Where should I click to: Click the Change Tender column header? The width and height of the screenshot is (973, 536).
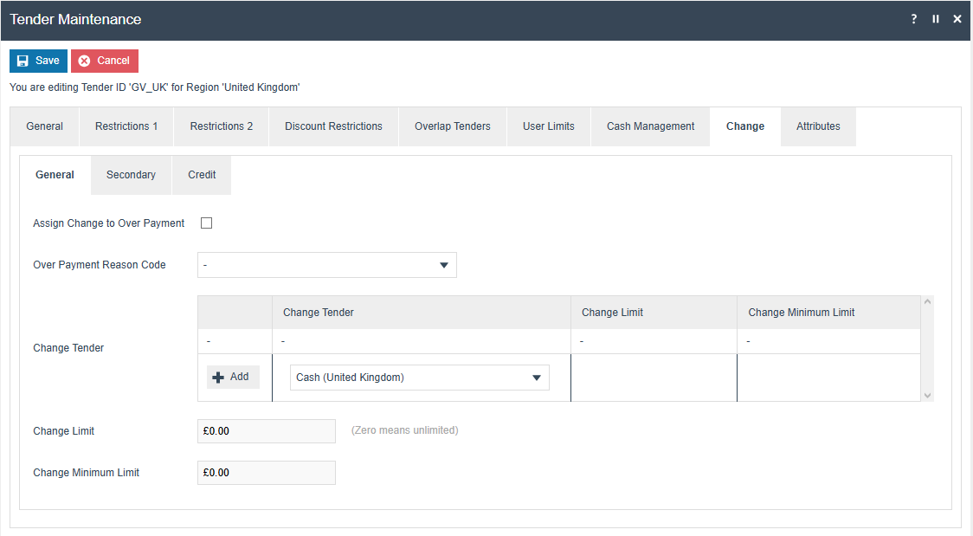tap(422, 312)
